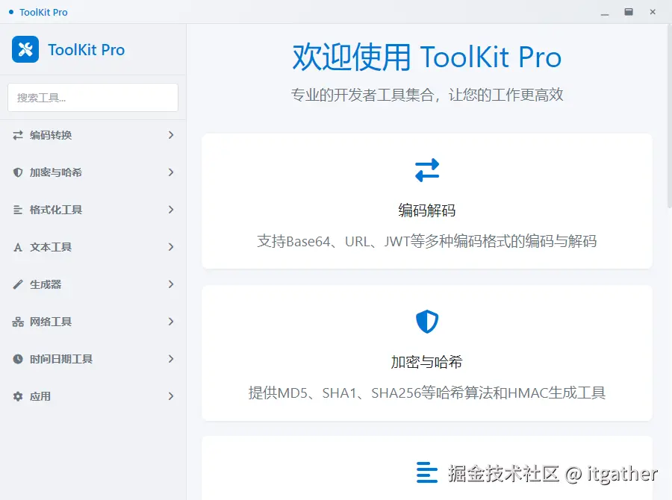
Task: Expand the 生成器 chevron
Action: (170, 284)
